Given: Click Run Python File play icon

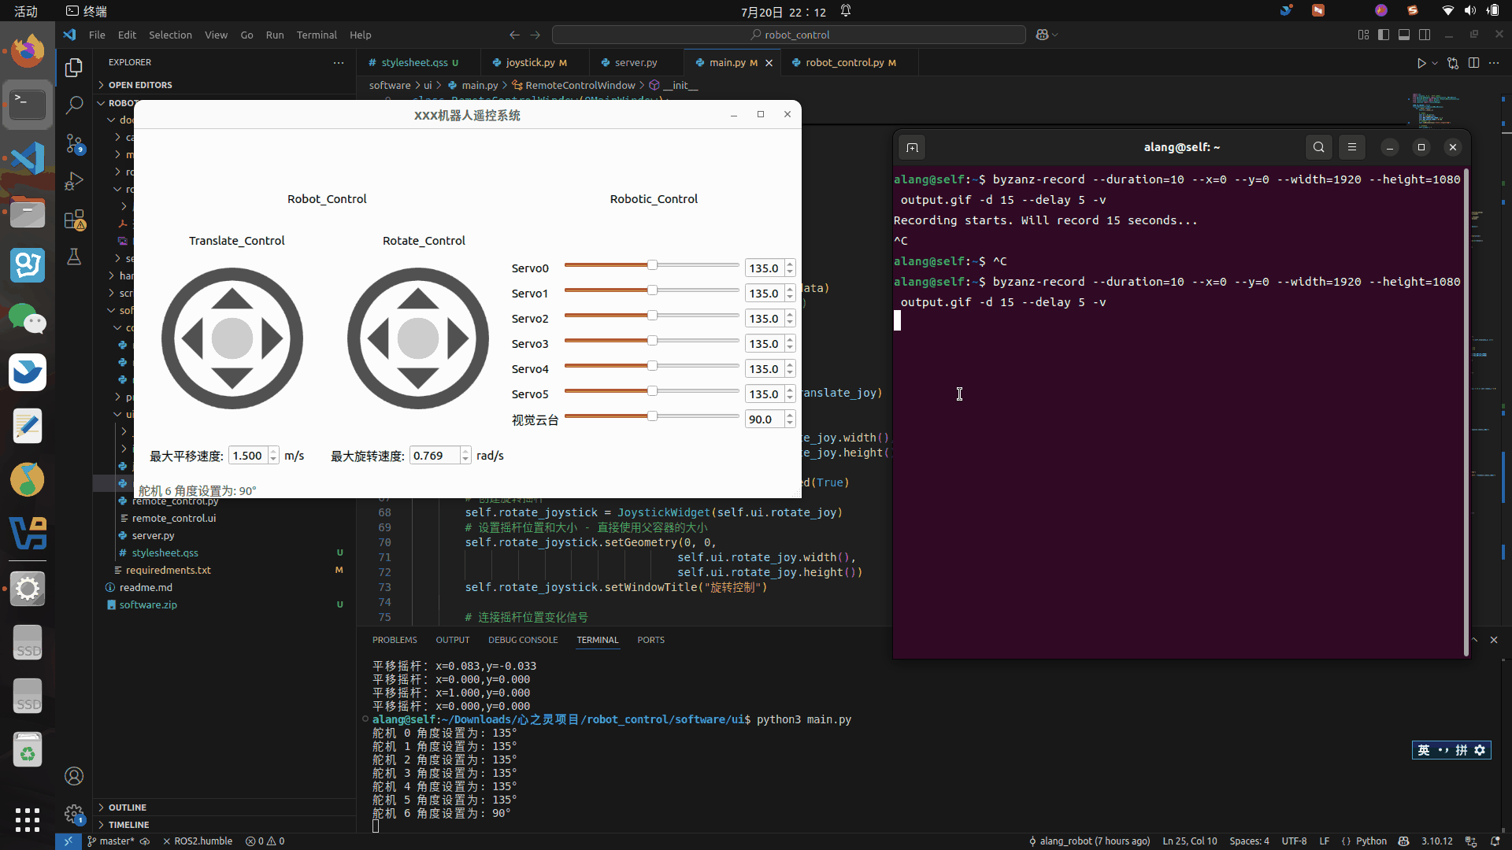Looking at the screenshot, I should click(x=1421, y=63).
